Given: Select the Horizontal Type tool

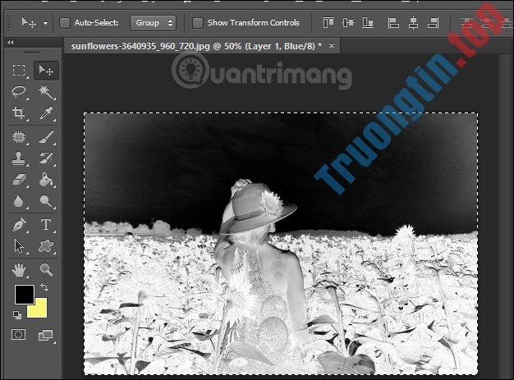Looking at the screenshot, I should (46, 225).
